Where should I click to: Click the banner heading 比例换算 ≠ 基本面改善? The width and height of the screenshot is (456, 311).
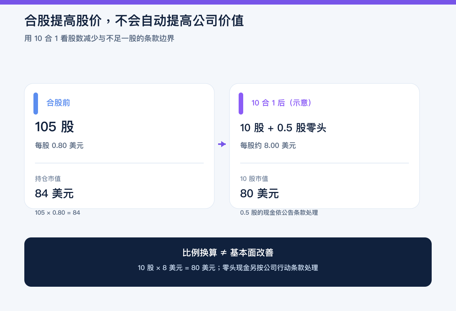[228, 253]
